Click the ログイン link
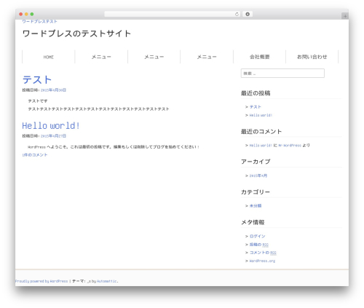The width and height of the screenshot is (364, 308). tap(258, 236)
